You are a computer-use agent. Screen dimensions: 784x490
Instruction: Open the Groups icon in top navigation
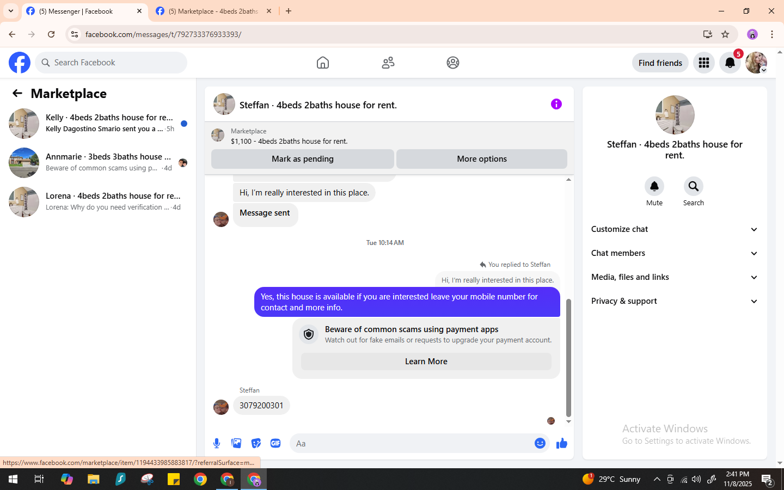tap(453, 63)
